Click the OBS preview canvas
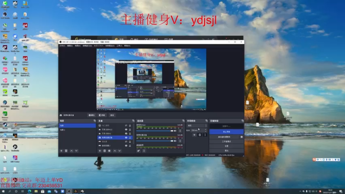Screen dimensions: 345x194 point(151,79)
